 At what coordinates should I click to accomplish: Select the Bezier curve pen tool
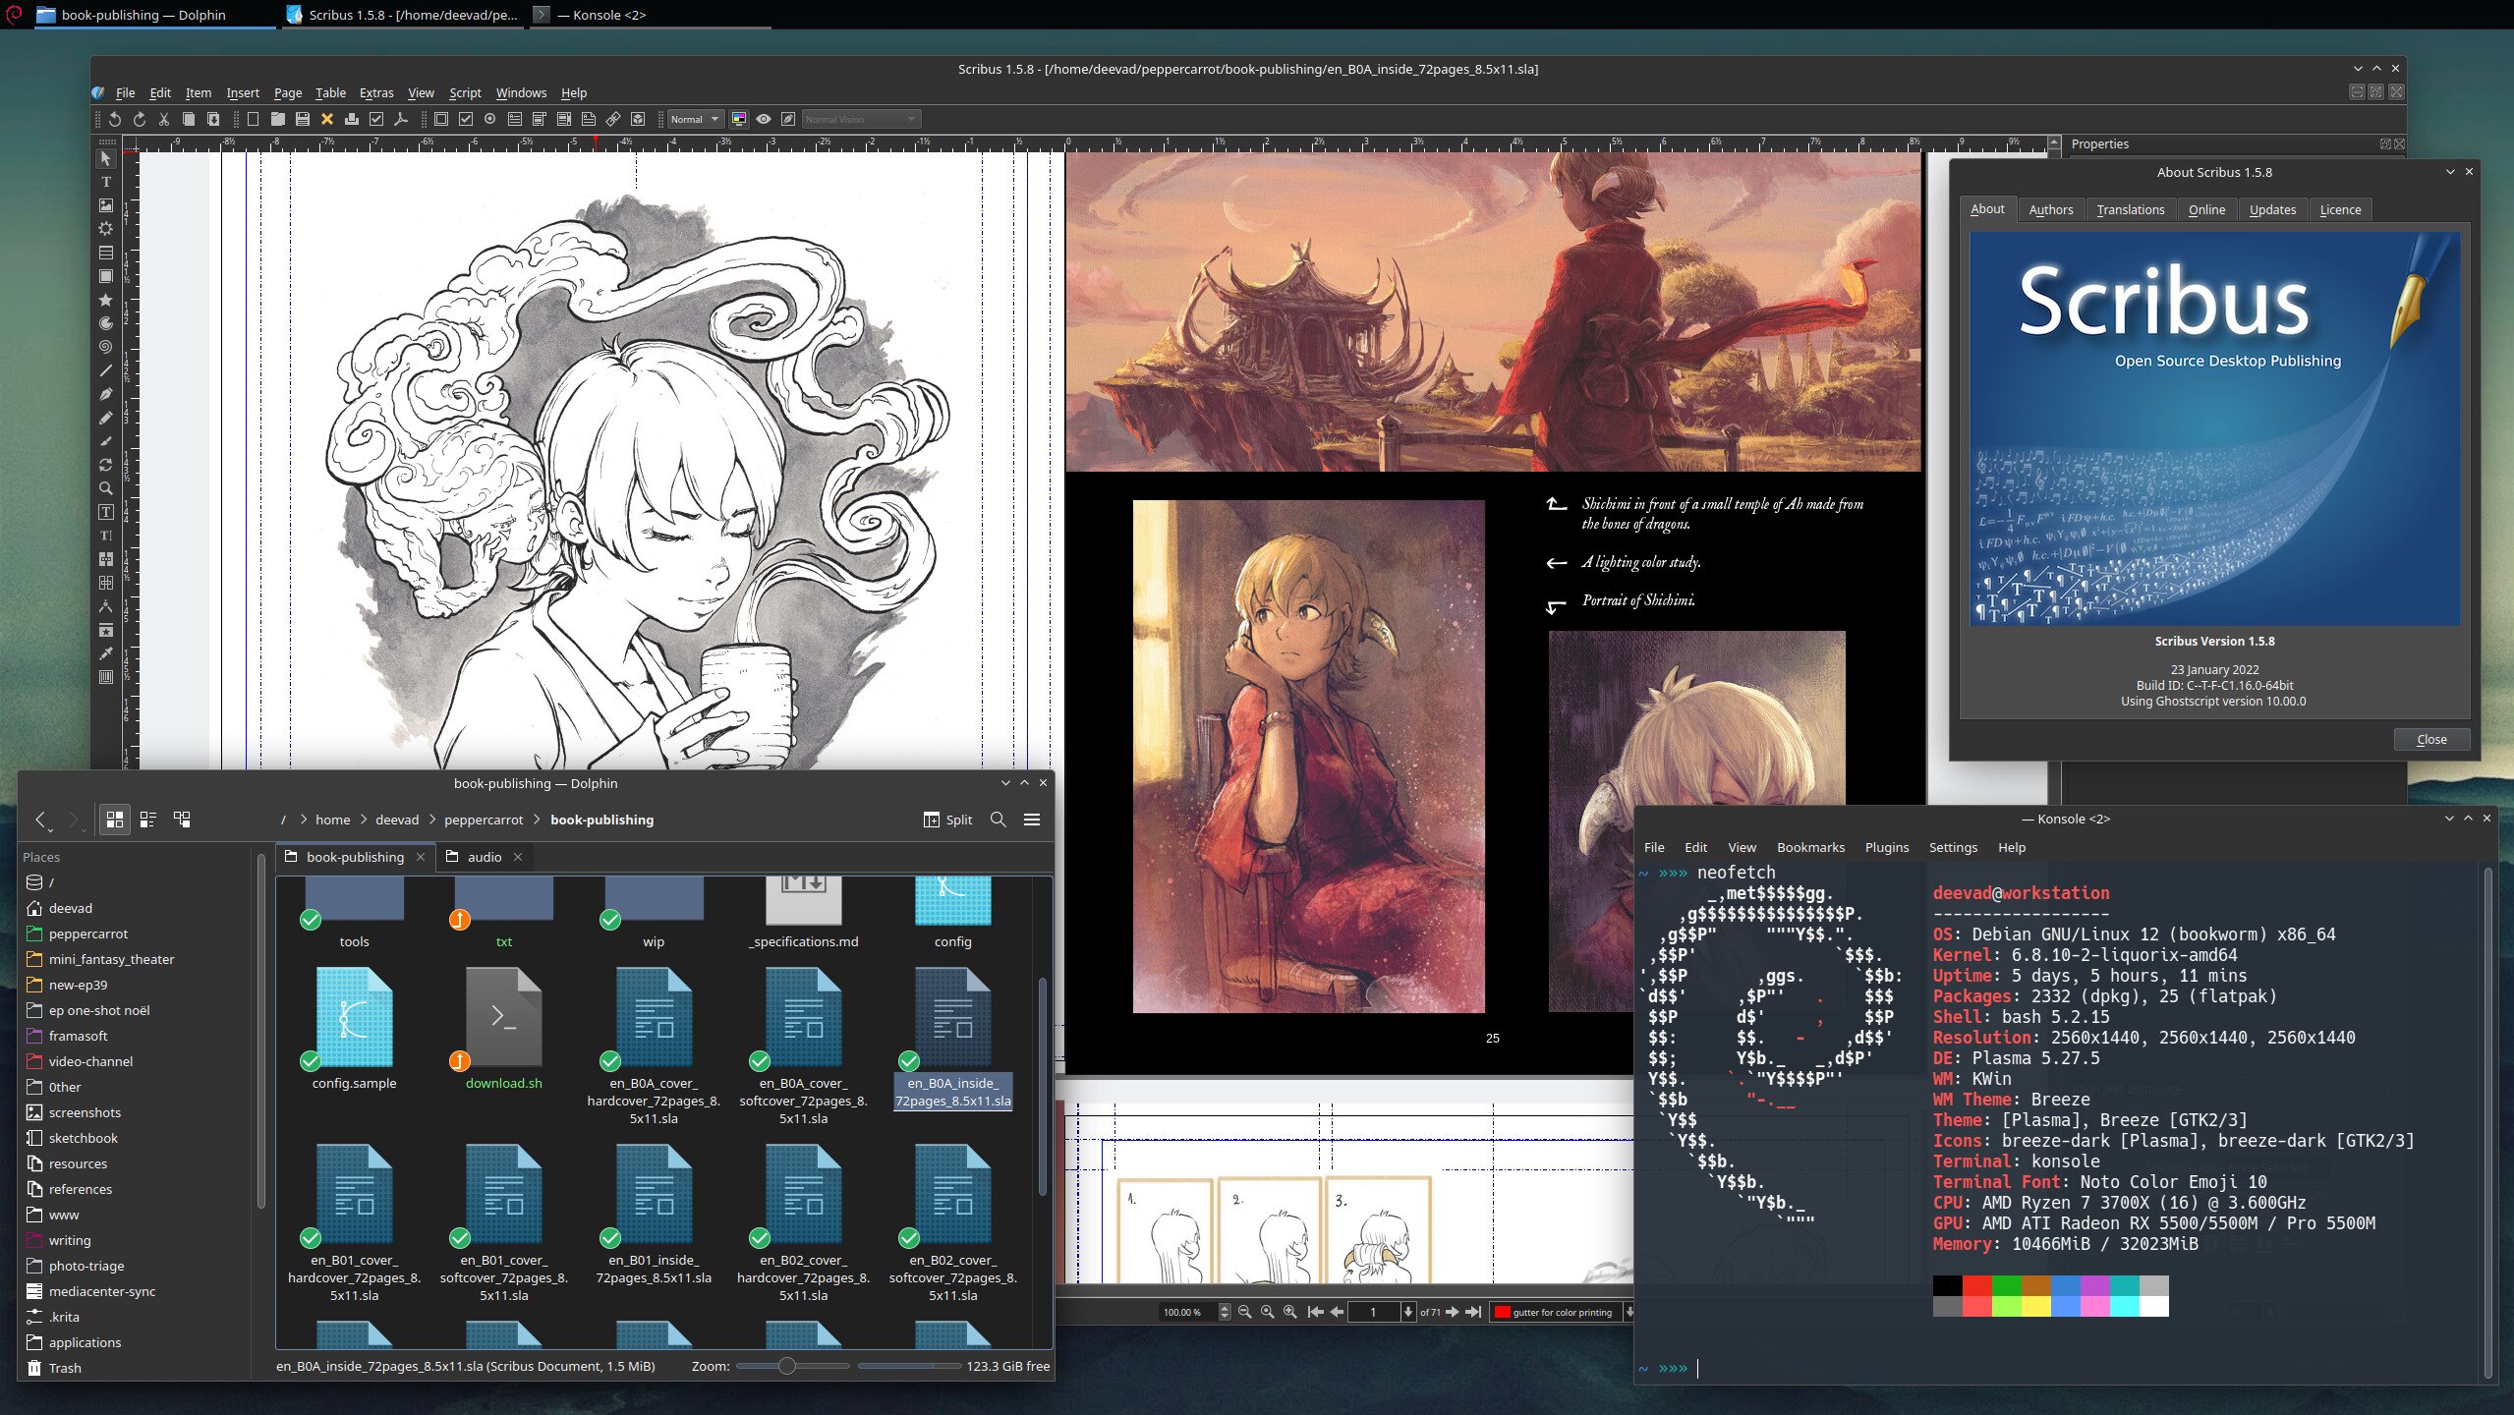coord(106,394)
